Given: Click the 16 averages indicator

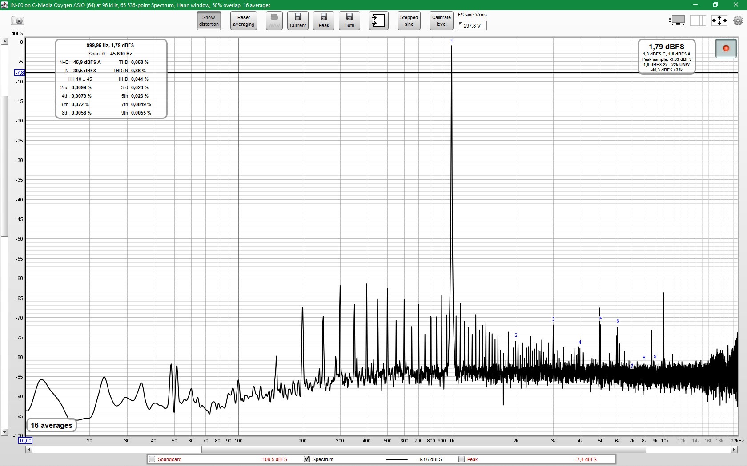Looking at the screenshot, I should (x=52, y=425).
